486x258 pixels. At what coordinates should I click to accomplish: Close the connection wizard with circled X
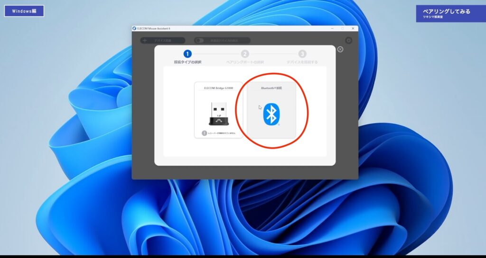(340, 49)
